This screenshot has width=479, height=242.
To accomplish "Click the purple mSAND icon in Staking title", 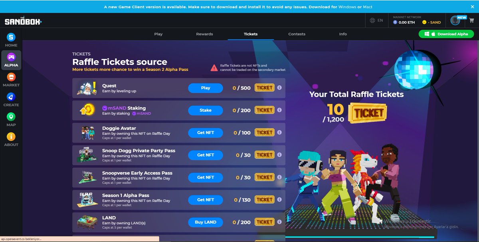I will click(x=105, y=108).
